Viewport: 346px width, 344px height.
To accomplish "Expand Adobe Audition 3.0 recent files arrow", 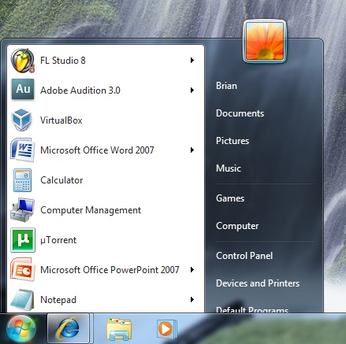I will click(x=192, y=91).
